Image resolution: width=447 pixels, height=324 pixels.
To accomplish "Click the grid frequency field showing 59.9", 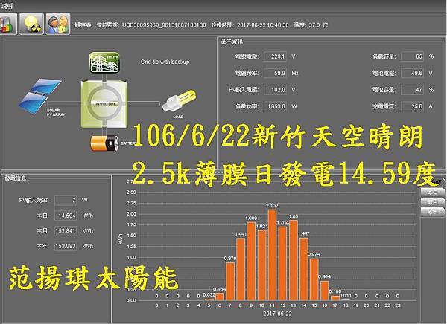I will click(x=276, y=73).
